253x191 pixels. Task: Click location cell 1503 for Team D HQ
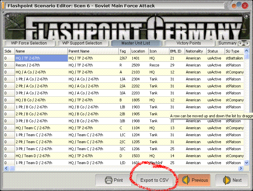click(x=139, y=156)
